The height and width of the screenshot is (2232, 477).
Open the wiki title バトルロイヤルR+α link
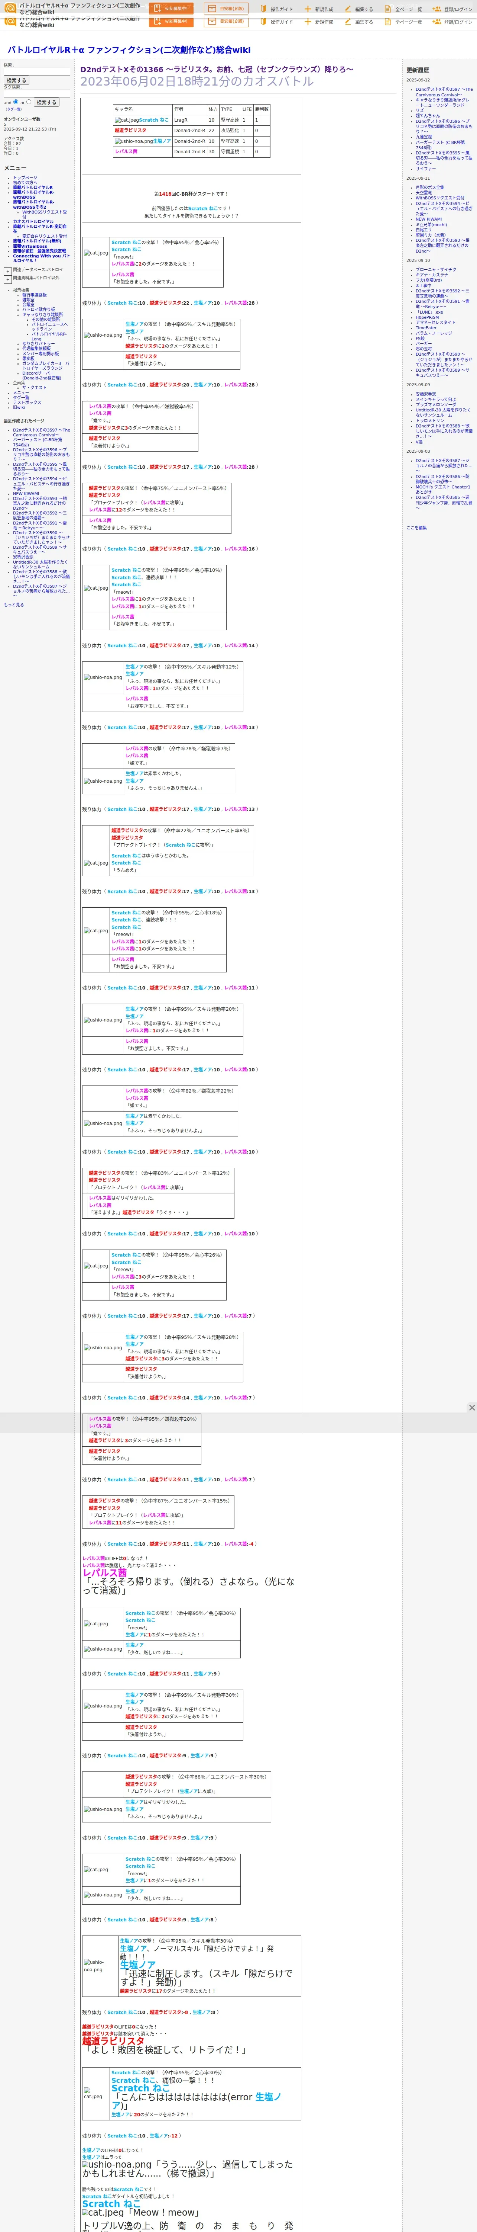click(x=129, y=50)
